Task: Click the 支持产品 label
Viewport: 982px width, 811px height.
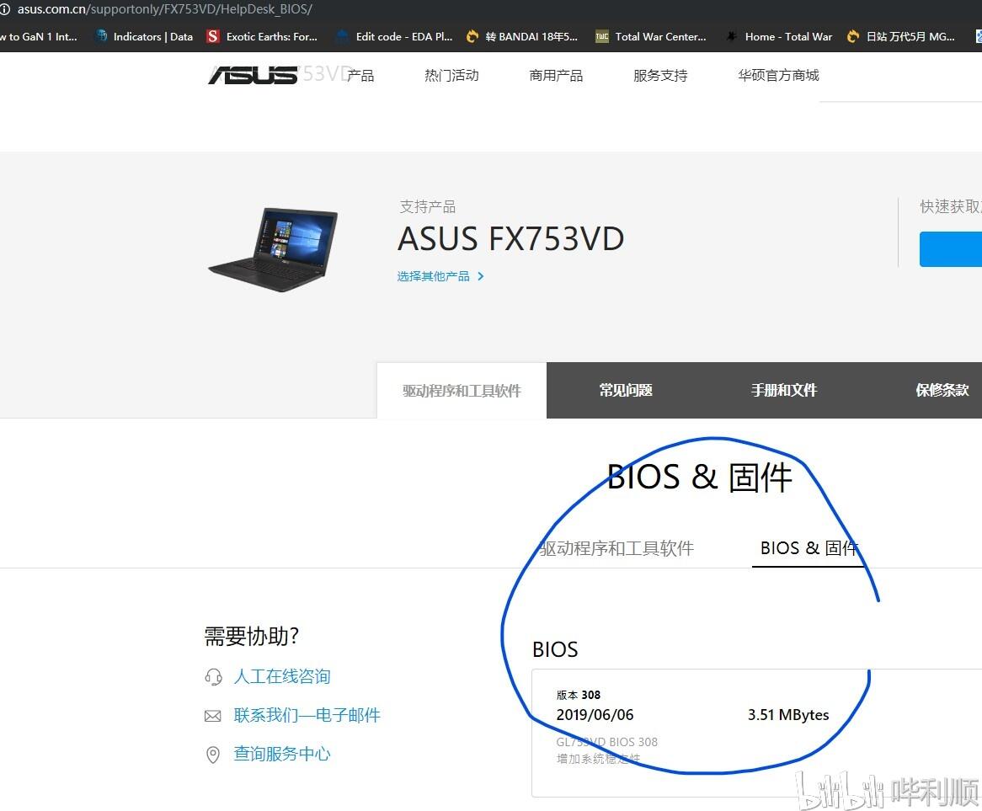Action: [x=428, y=206]
